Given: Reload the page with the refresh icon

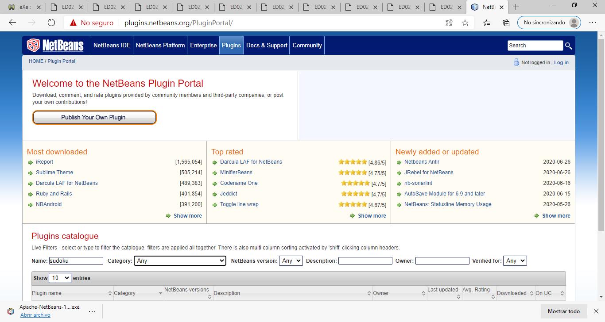Looking at the screenshot, I should tap(51, 23).
